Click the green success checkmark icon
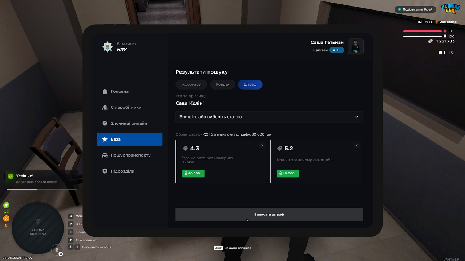 [11, 176]
